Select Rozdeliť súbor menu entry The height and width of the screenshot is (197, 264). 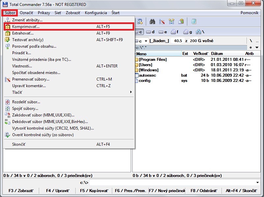point(26,102)
